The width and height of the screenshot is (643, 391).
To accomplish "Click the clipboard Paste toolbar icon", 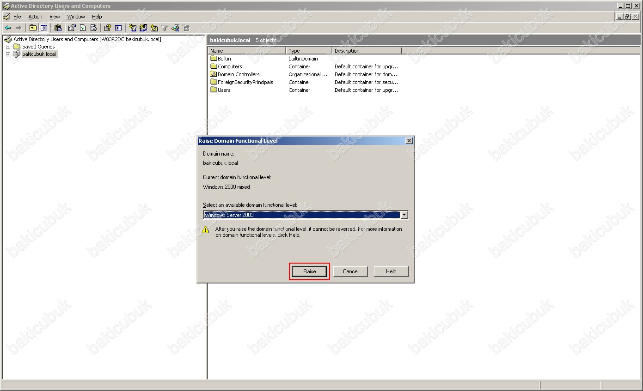I will (x=58, y=28).
